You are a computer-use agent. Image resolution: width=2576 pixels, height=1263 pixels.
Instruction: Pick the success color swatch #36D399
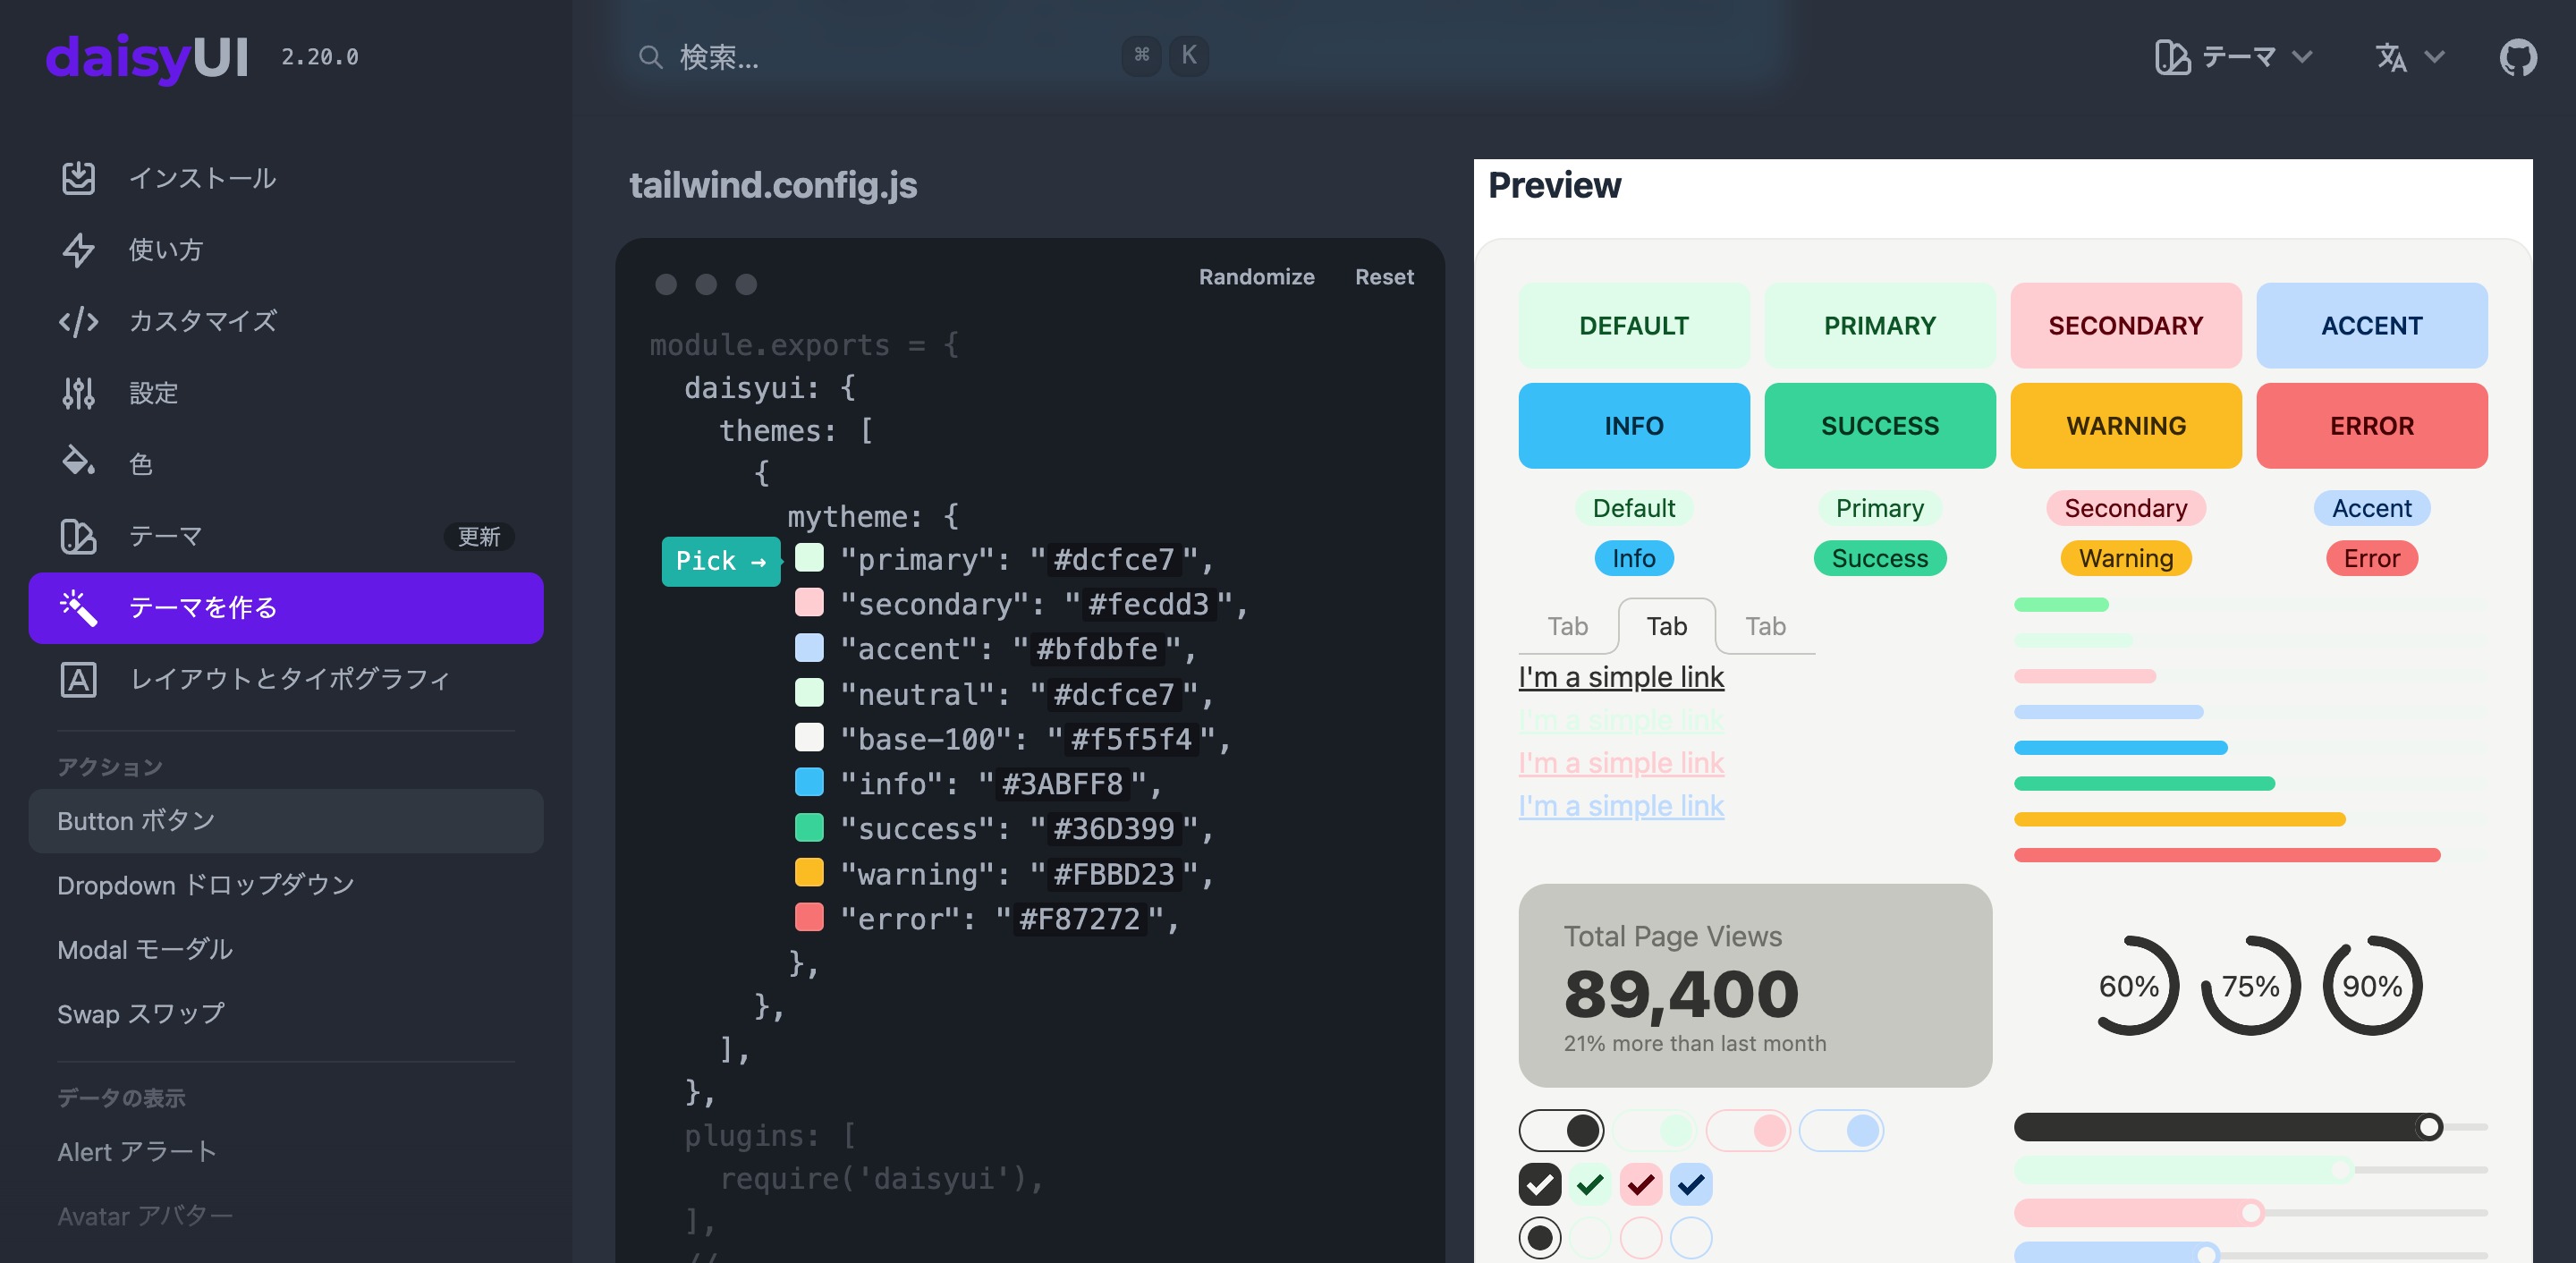[809, 828]
